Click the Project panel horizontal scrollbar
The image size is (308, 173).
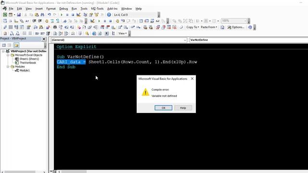point(23,172)
